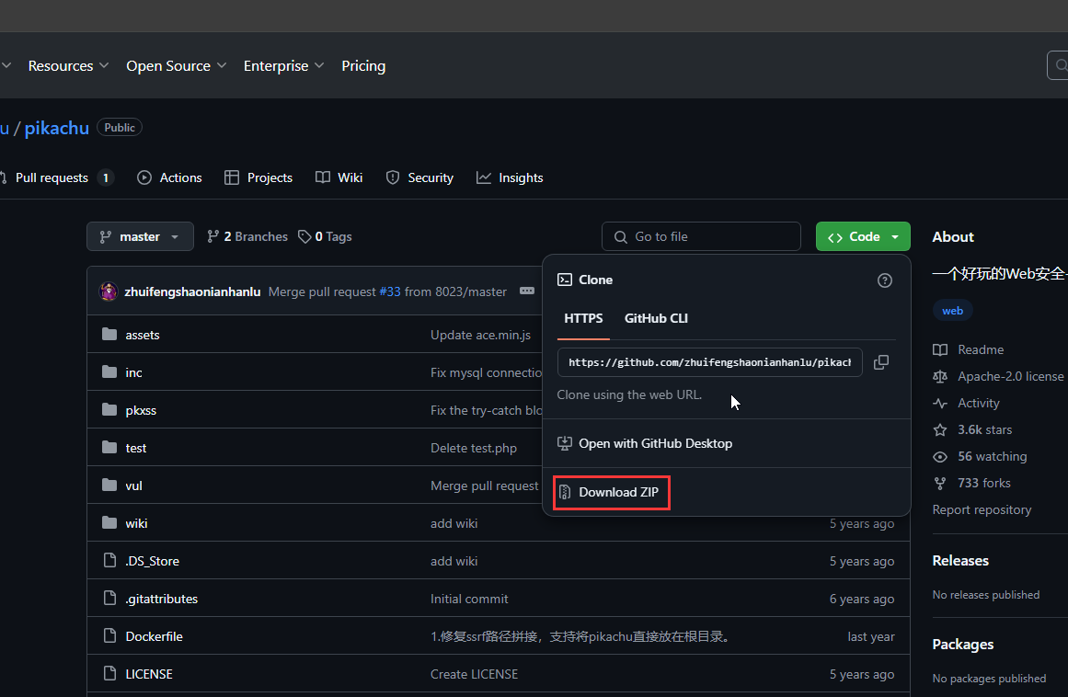Click the star icon beside 3.6k stars

(x=940, y=429)
